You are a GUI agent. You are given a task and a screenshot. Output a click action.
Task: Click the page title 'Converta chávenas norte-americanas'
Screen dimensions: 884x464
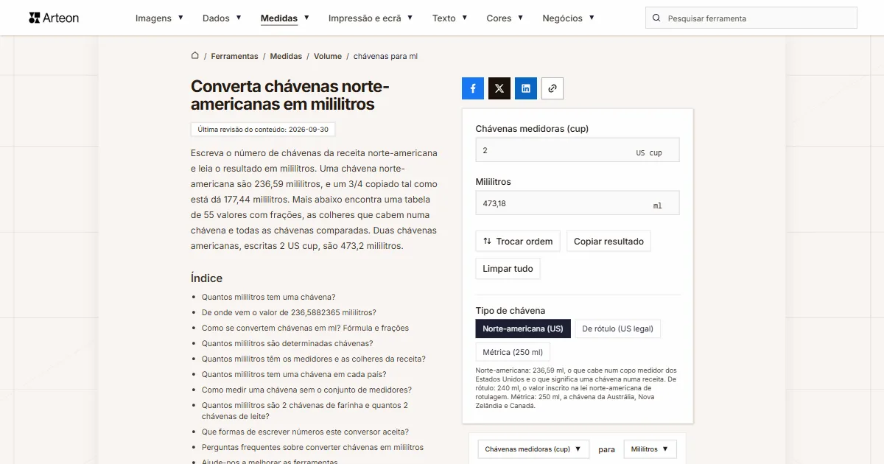pos(290,96)
